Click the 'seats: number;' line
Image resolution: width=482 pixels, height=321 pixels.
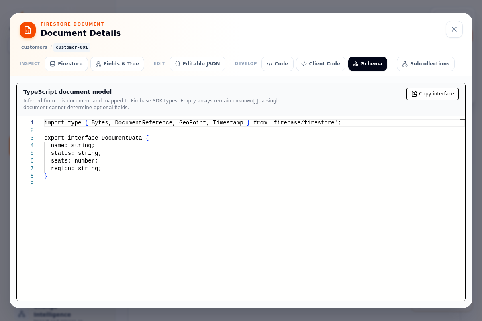[74, 161]
